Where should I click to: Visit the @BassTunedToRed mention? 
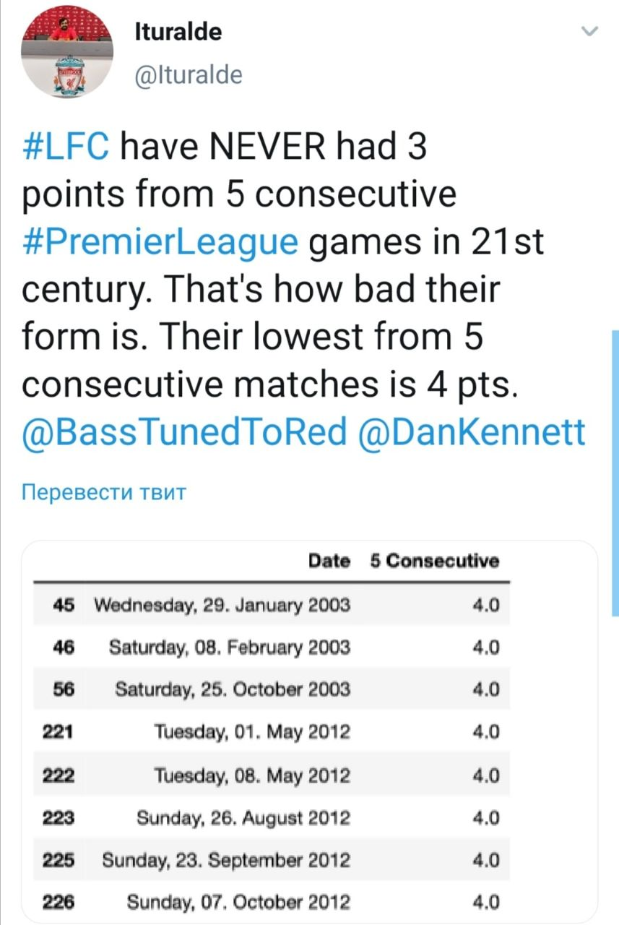click(x=185, y=431)
